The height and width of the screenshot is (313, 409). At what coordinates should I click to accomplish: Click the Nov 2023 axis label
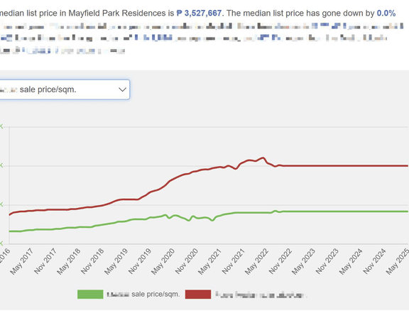tap(327, 261)
